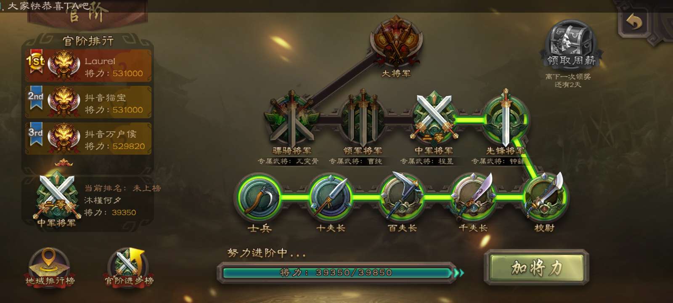
Task: Click the 百夫长 pickaxe rank icon
Action: click(402, 197)
